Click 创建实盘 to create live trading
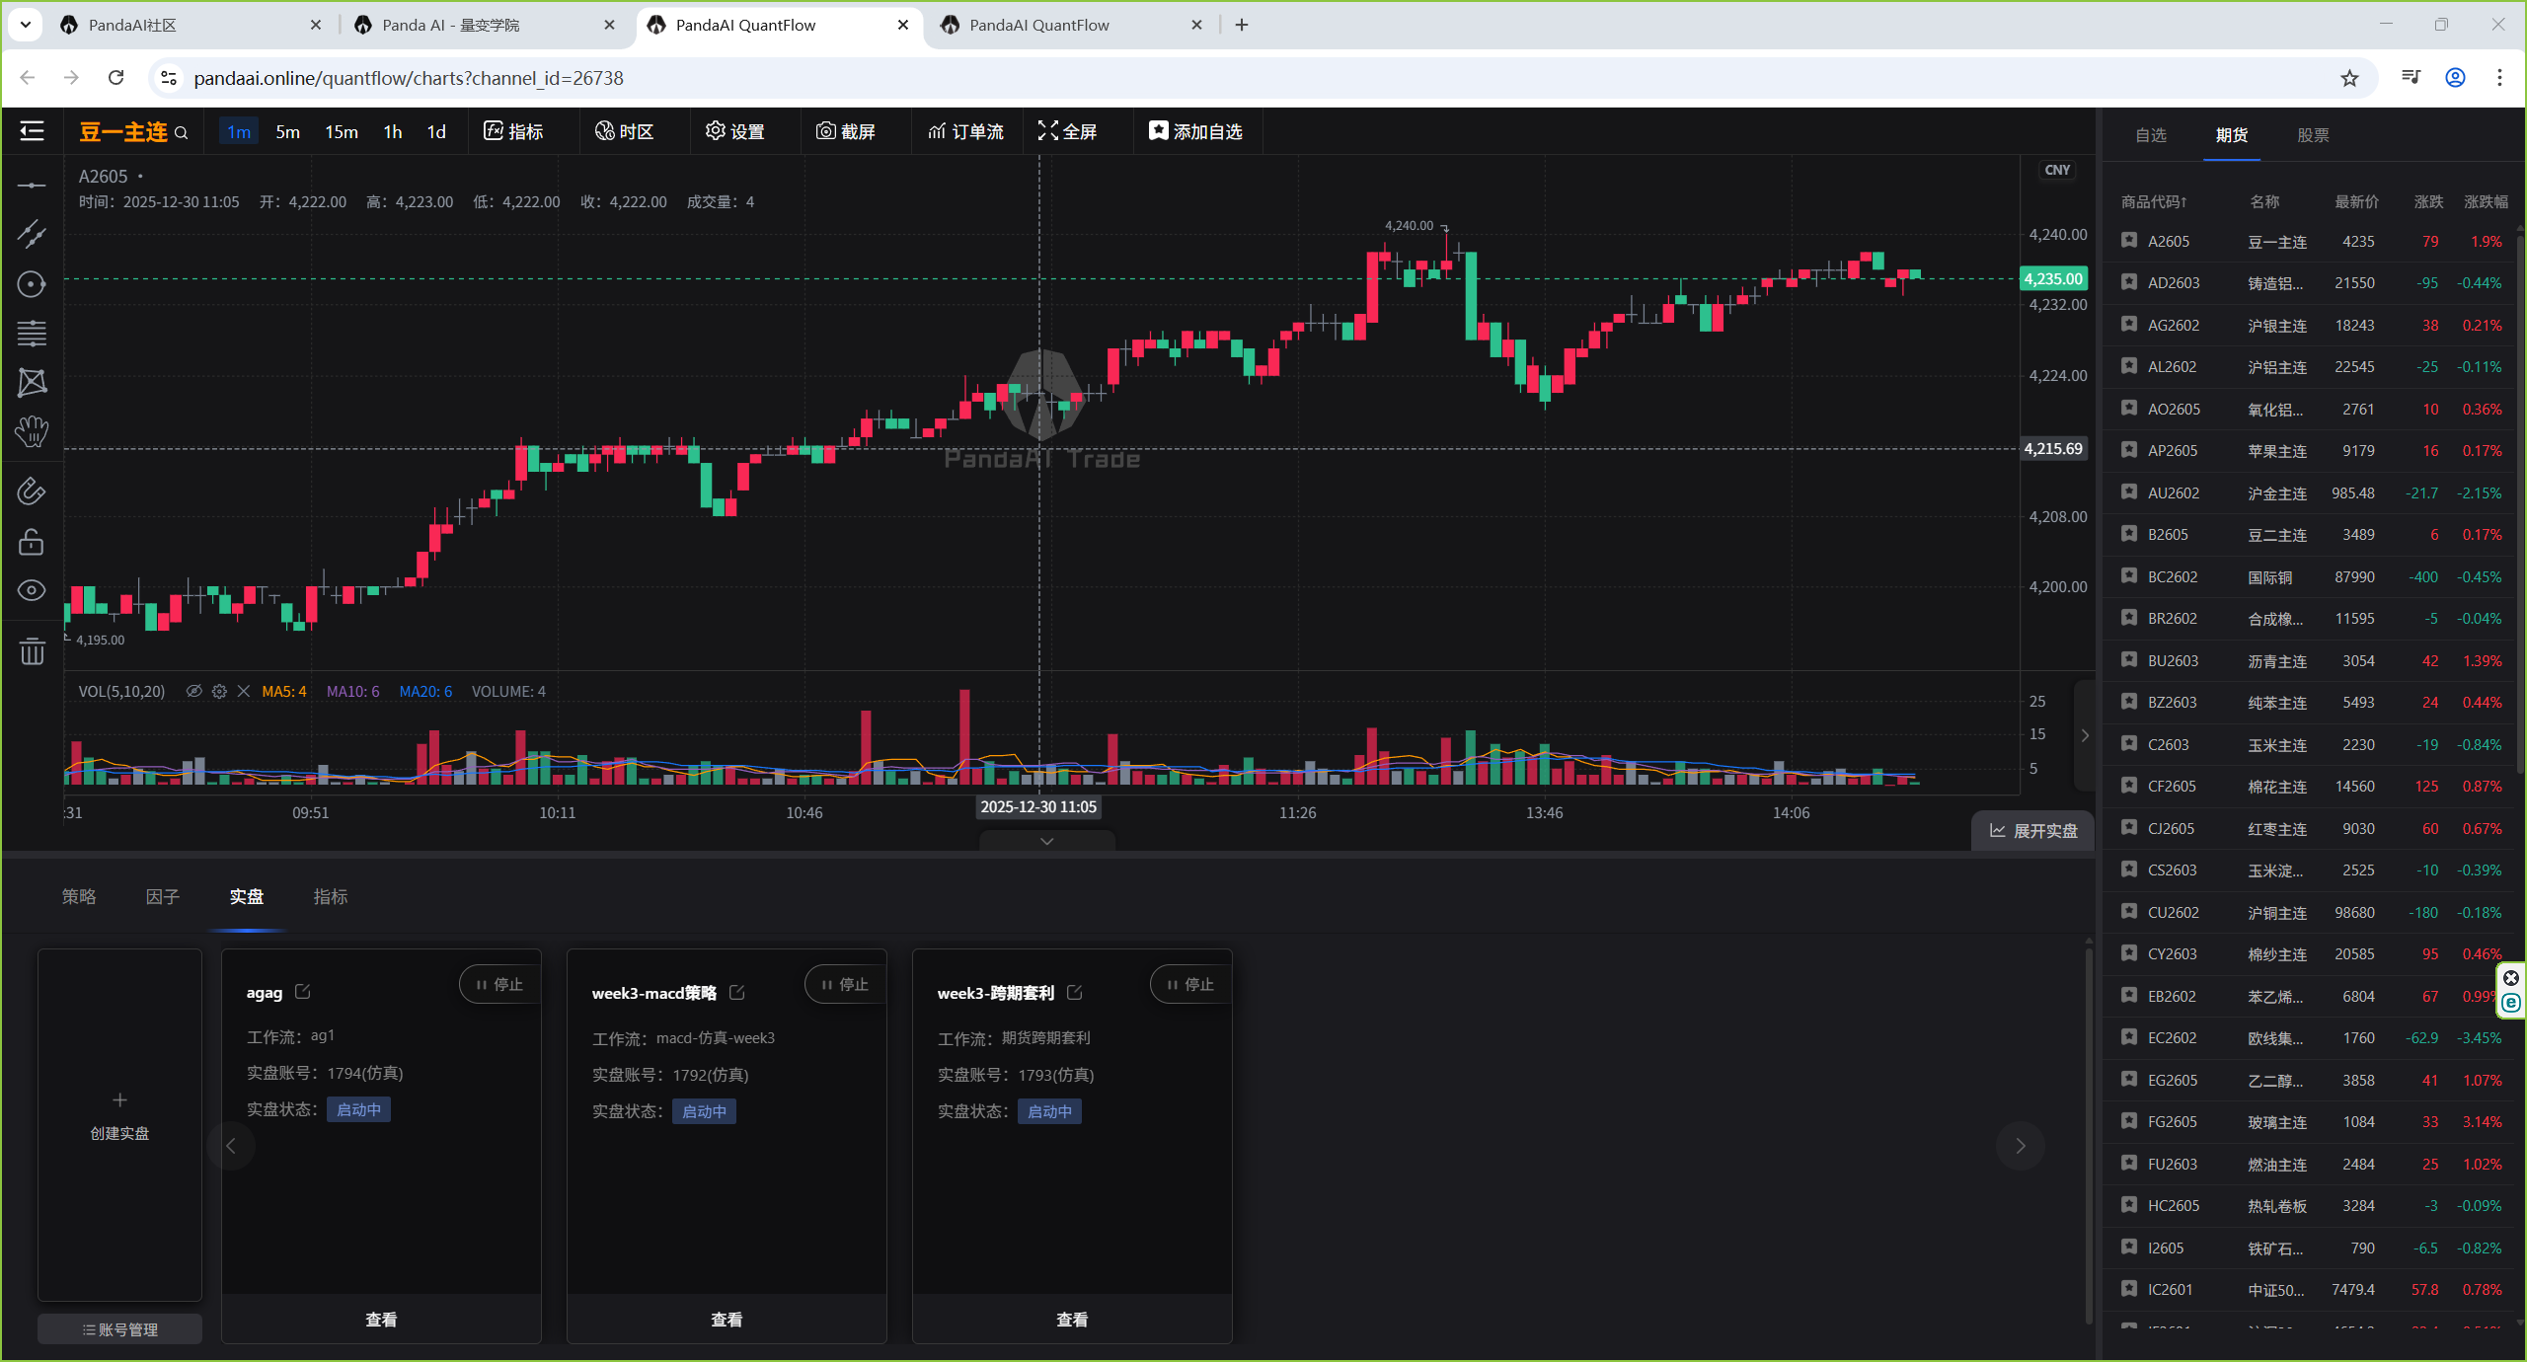 coord(119,1125)
